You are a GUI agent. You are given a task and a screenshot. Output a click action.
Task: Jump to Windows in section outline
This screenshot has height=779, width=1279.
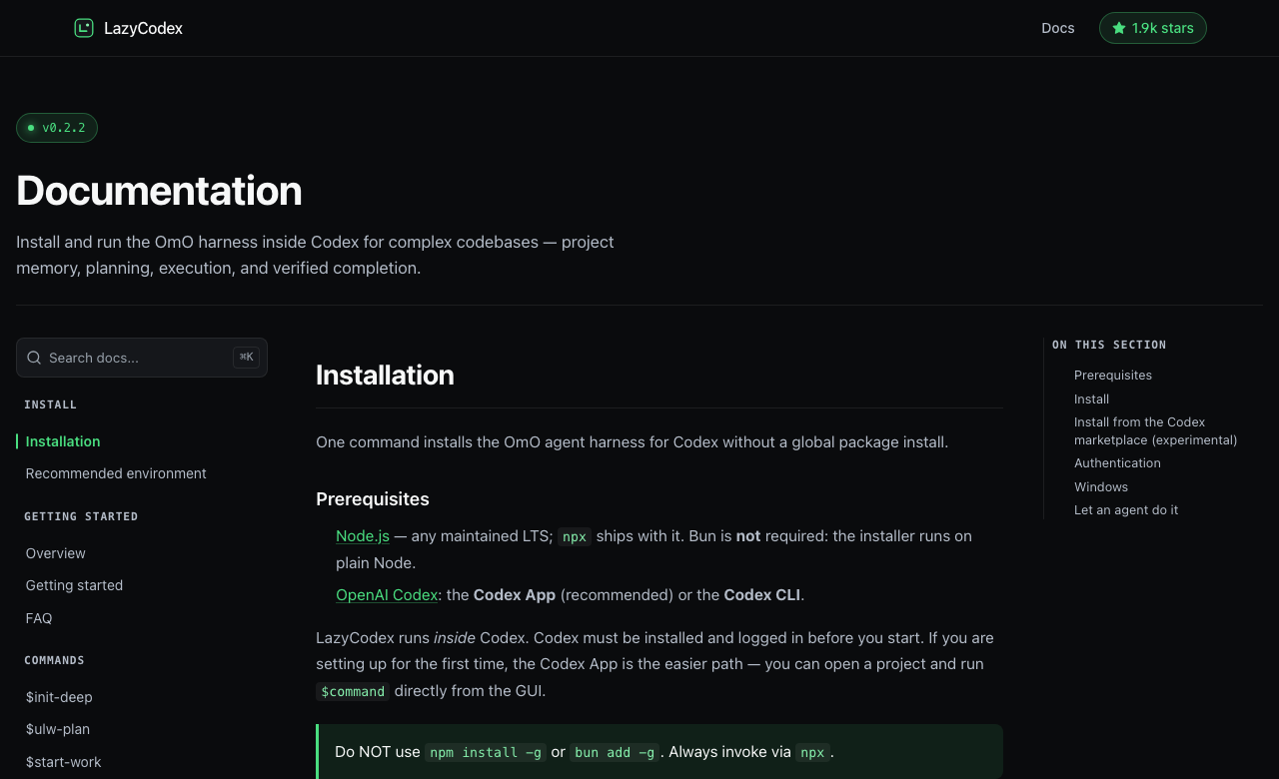(x=1101, y=487)
